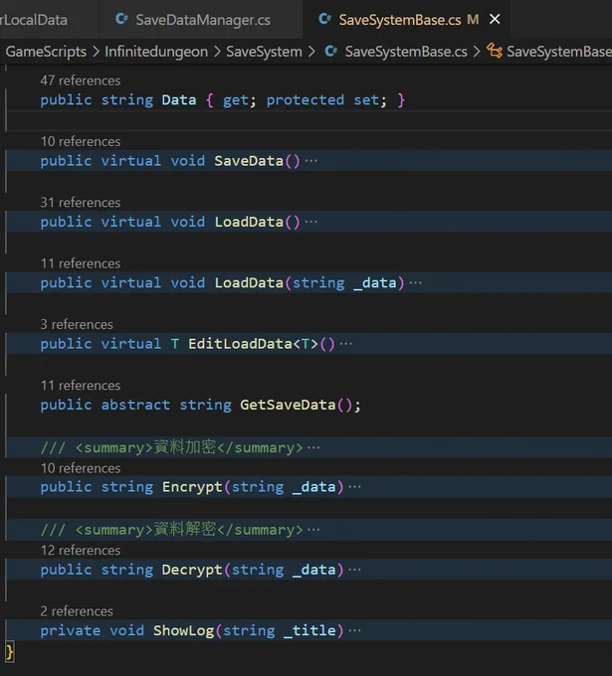
Task: Show the 47 references for Data
Action: click(81, 81)
